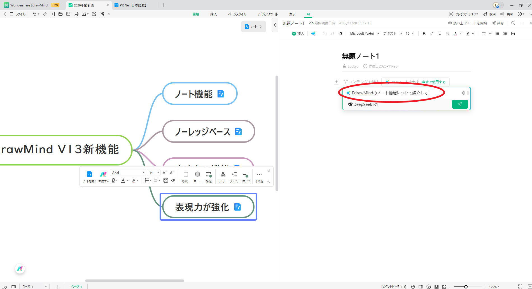Image resolution: width=532 pixels, height=289 pixels.
Task: Open the Microsoft YaHei font dropdown
Action: tap(364, 33)
